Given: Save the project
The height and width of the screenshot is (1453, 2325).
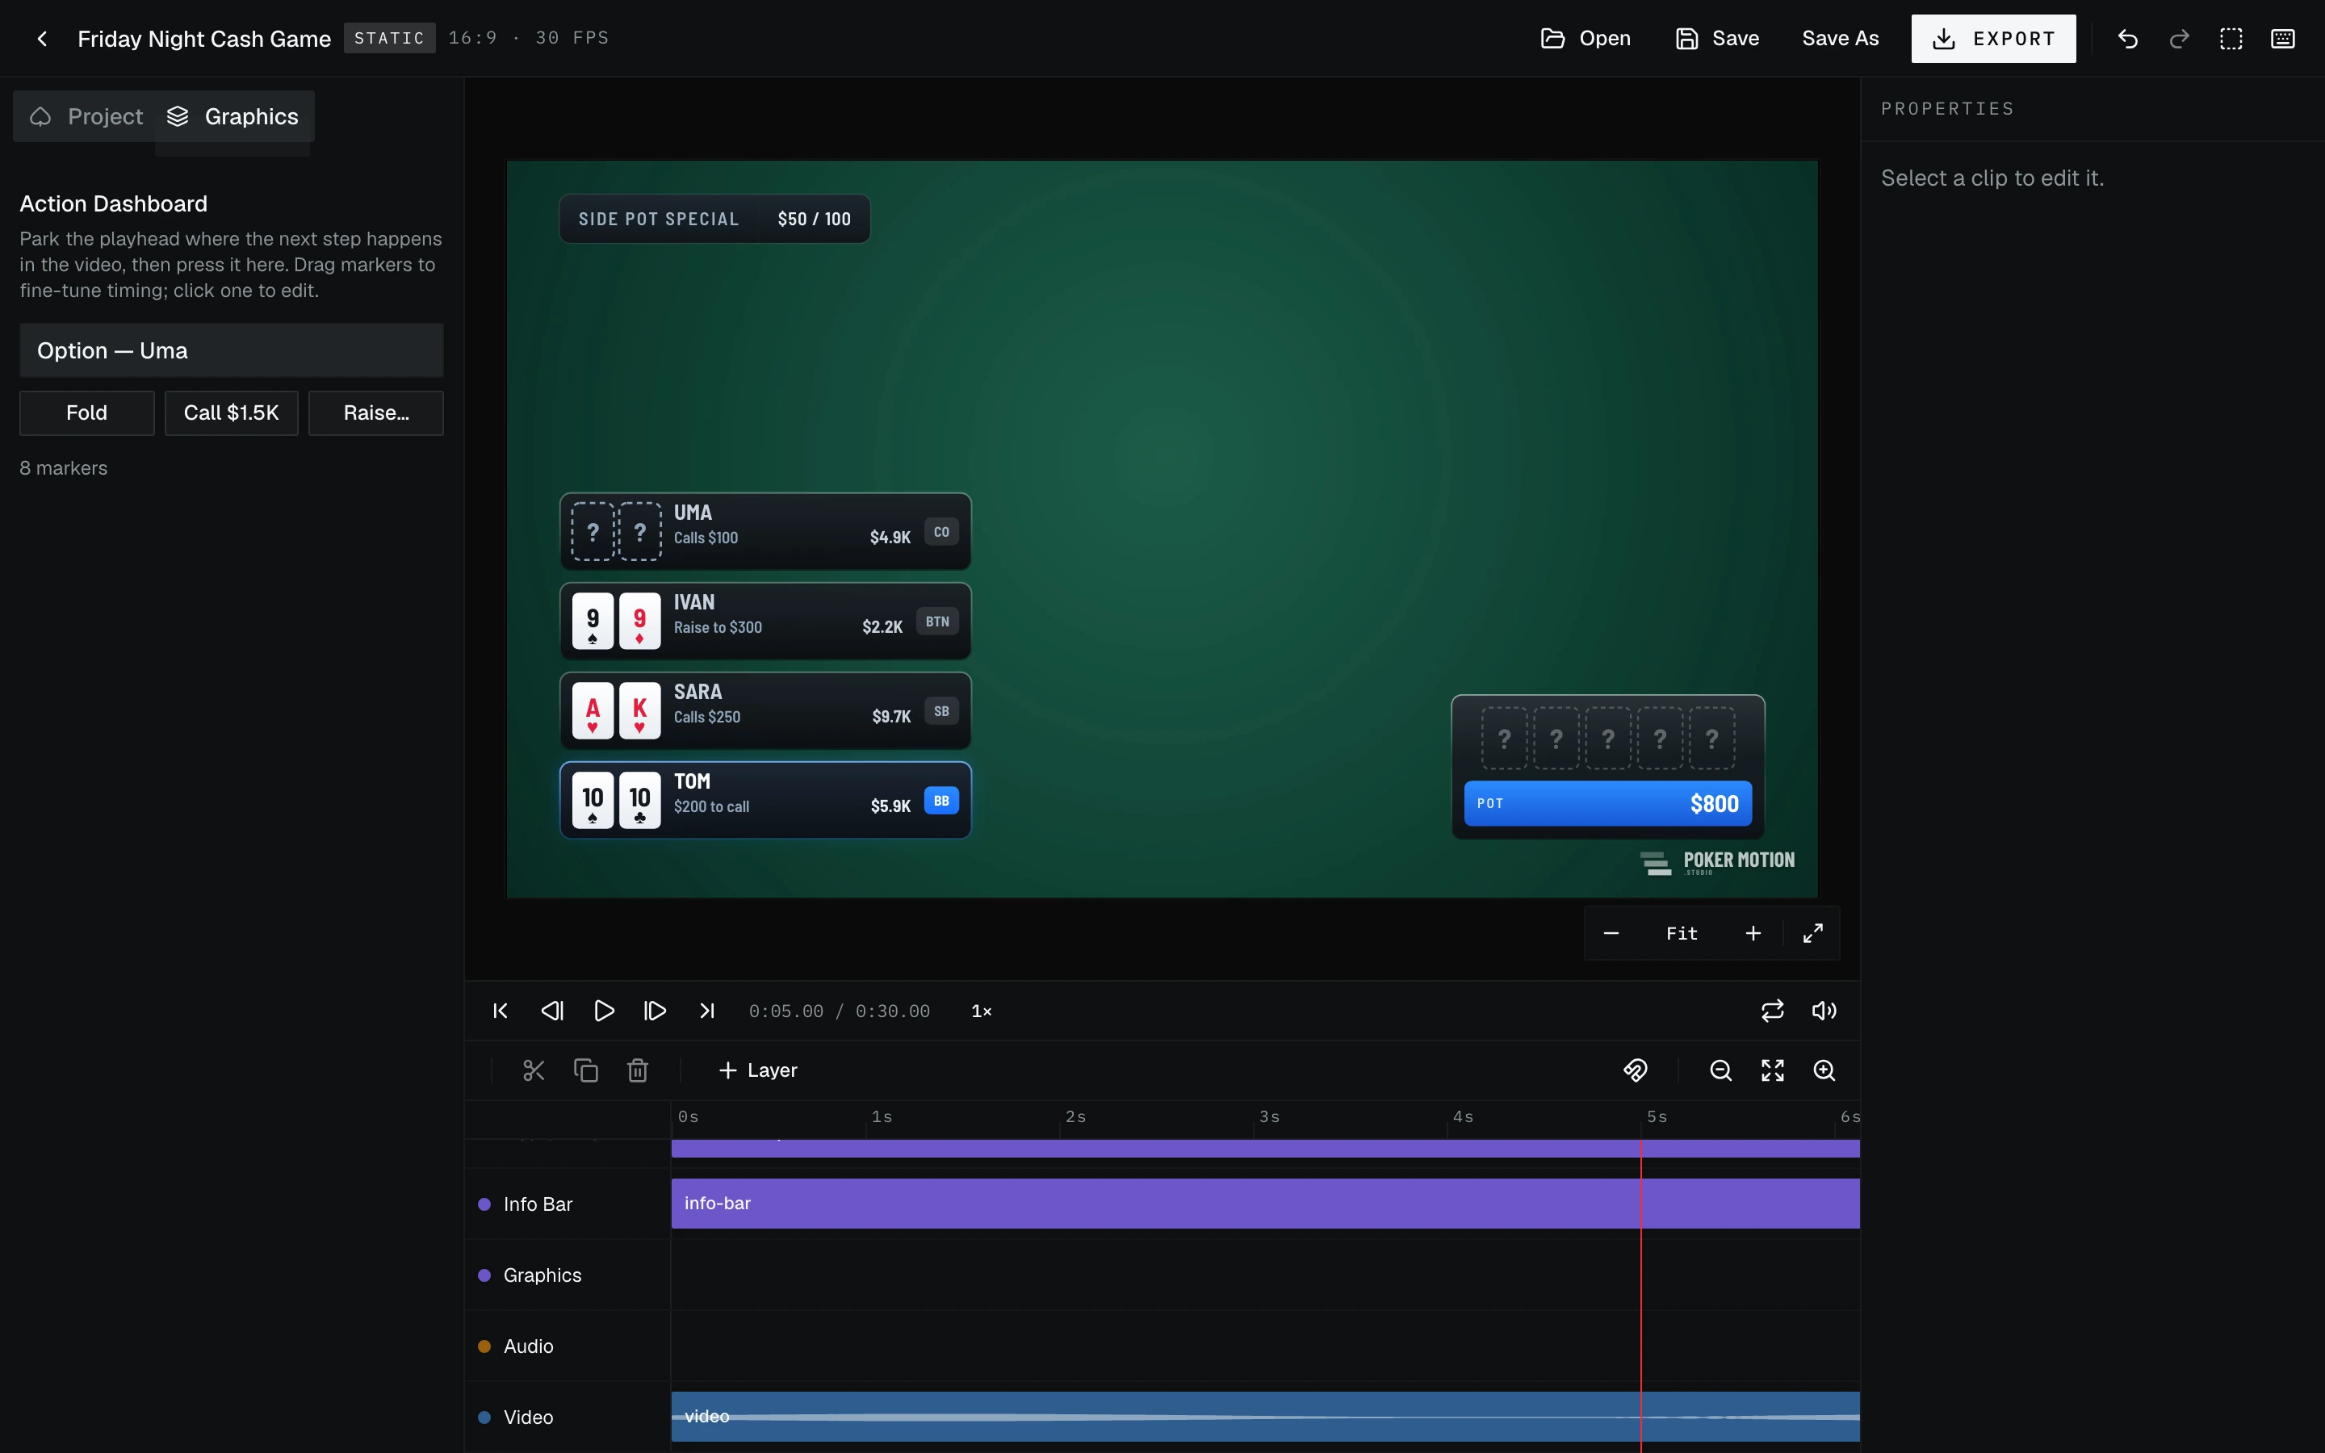Looking at the screenshot, I should click(x=1718, y=39).
